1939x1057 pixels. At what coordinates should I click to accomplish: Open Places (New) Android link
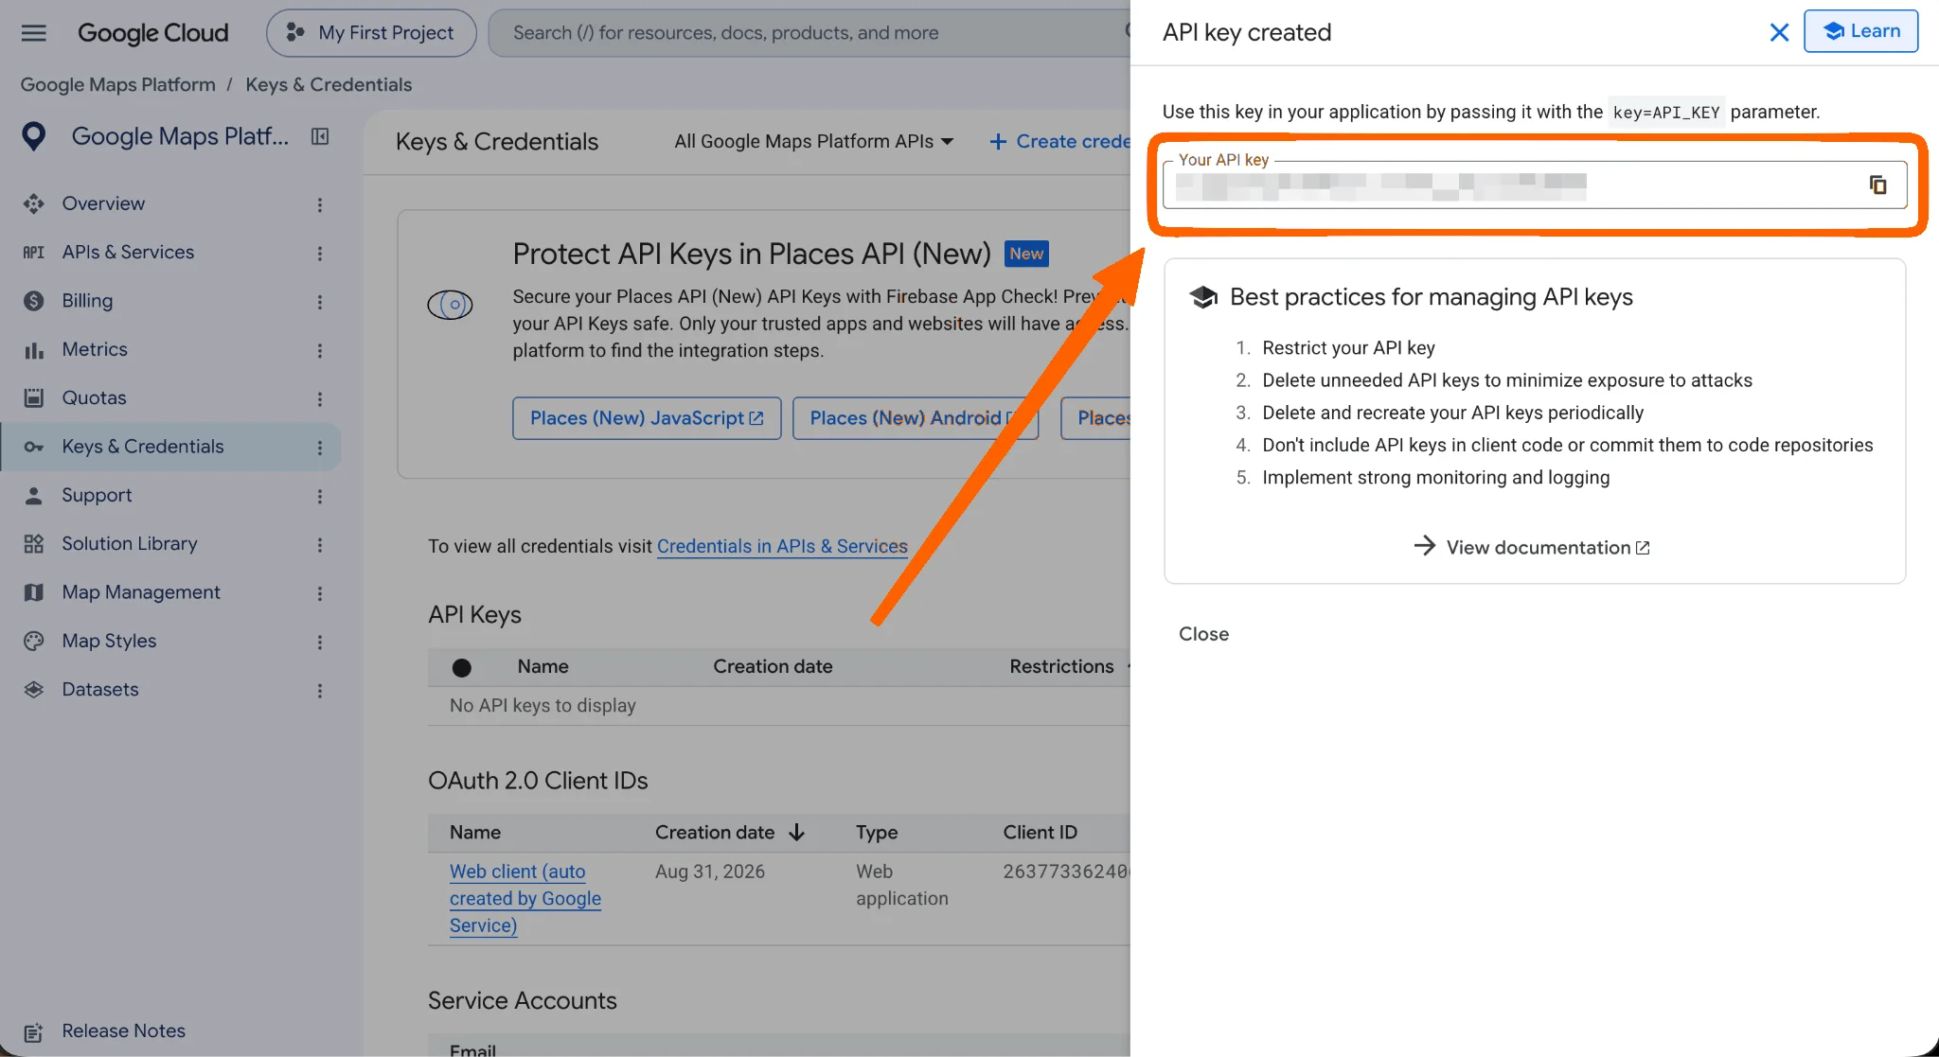coord(916,418)
